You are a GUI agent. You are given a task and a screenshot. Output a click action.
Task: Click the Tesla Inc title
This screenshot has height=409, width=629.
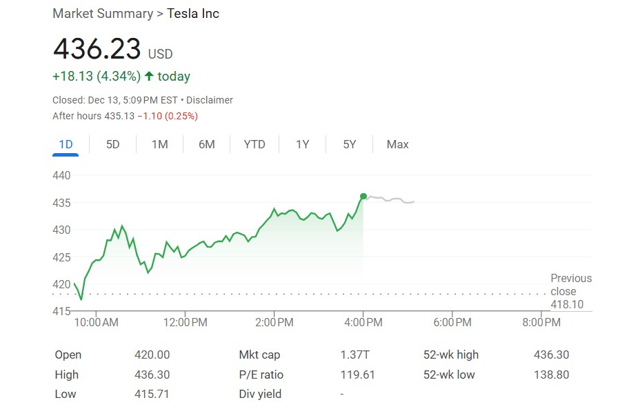click(193, 14)
